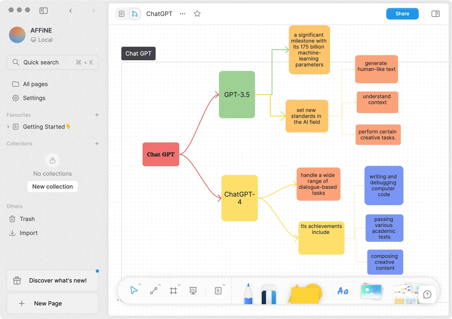Pick the Image insert tool
Image resolution: width=452 pixels, height=319 pixels.
(371, 292)
